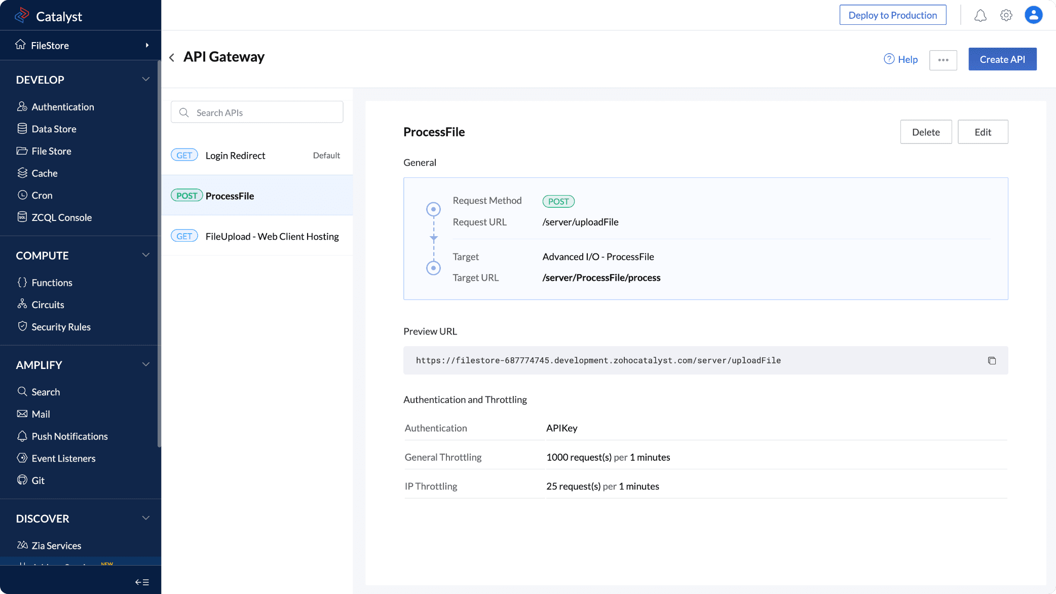The image size is (1056, 594).
Task: Open the Cron scheduler
Action: pos(42,195)
